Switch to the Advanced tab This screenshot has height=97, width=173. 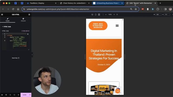pyautogui.click(x=23, y=20)
